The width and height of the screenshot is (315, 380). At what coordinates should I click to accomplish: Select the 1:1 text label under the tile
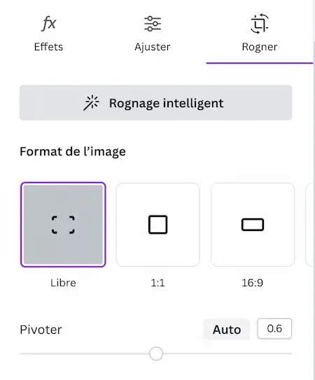click(158, 283)
